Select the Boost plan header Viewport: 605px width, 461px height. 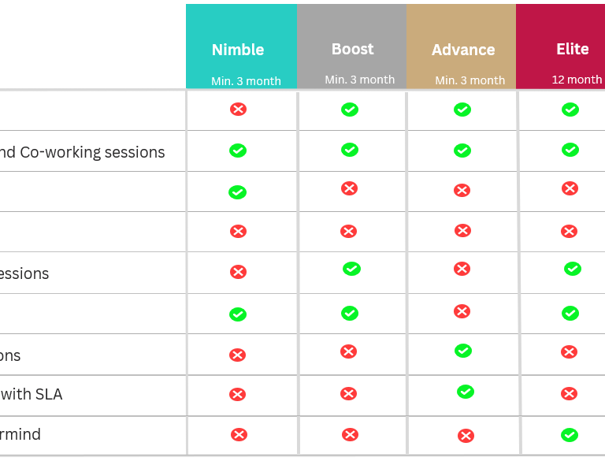click(352, 49)
